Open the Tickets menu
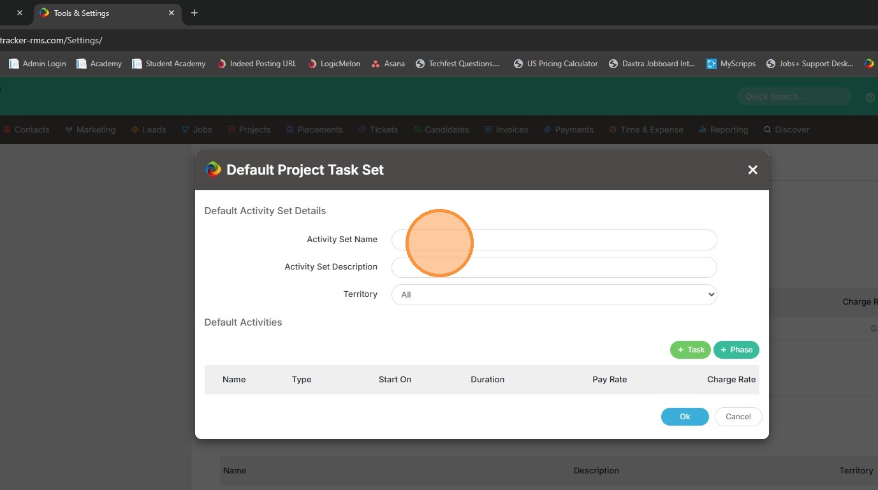This screenshot has height=490, width=878. click(378, 129)
